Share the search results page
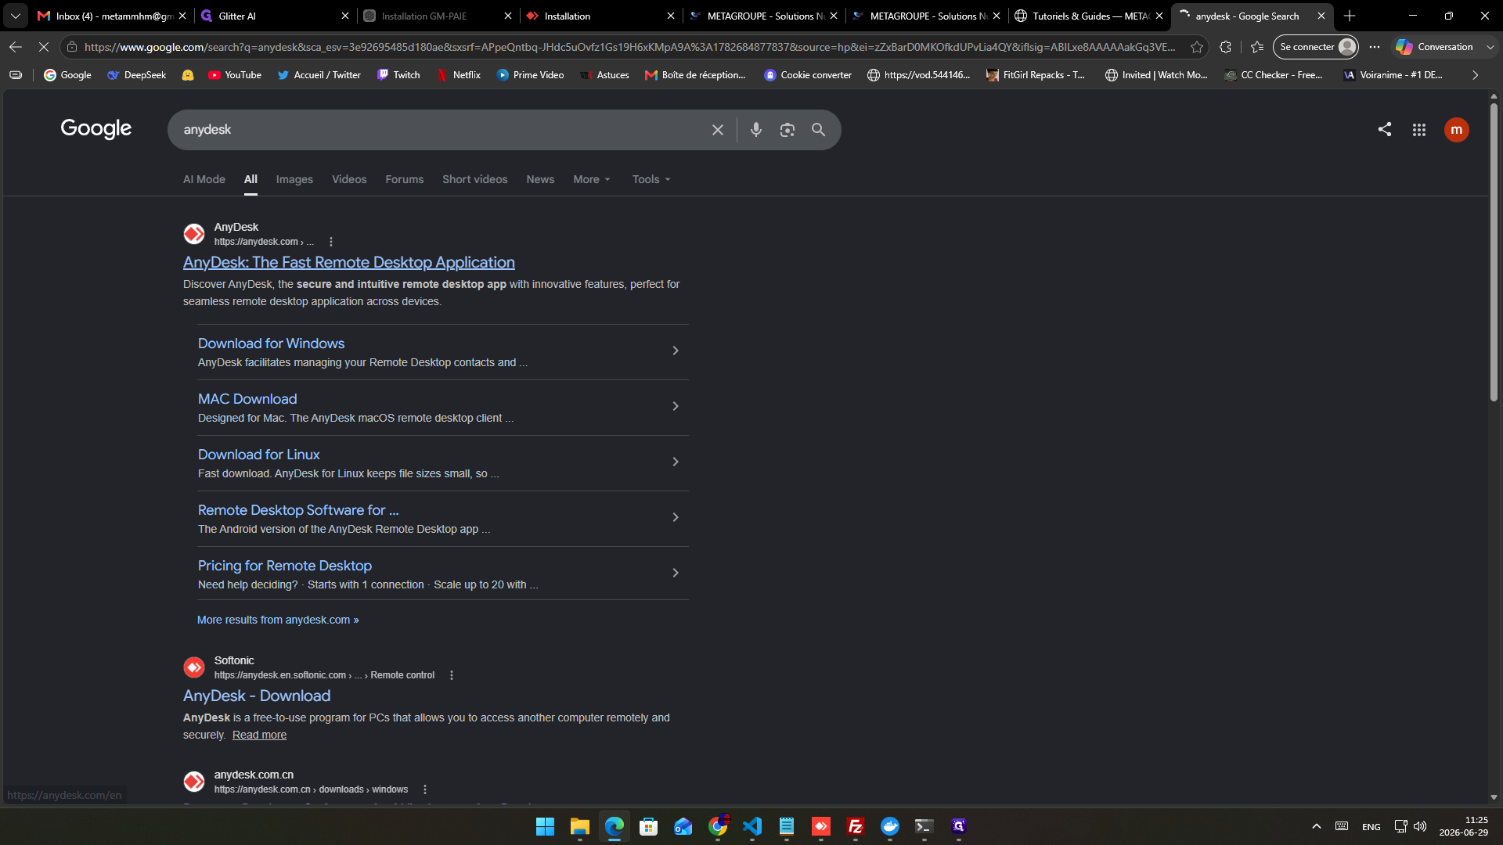Image resolution: width=1503 pixels, height=845 pixels. tap(1384, 129)
